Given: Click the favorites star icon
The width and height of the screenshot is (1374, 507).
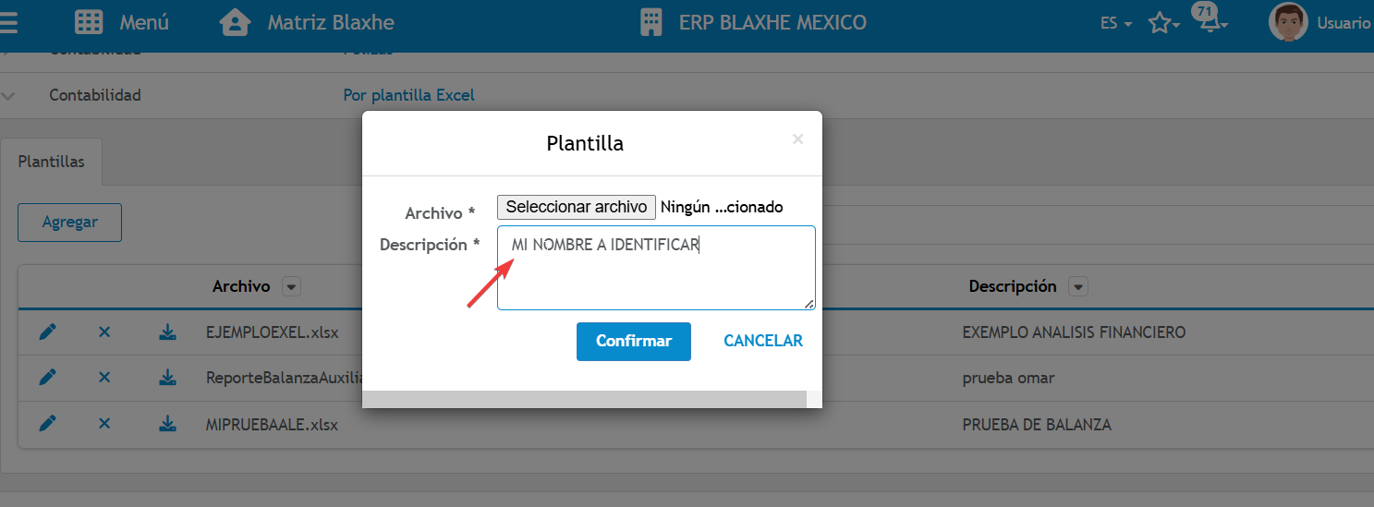Looking at the screenshot, I should point(1160,24).
